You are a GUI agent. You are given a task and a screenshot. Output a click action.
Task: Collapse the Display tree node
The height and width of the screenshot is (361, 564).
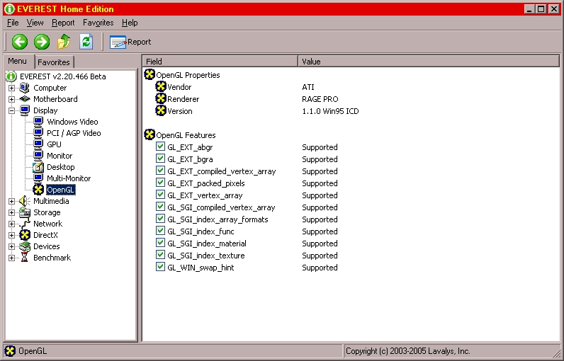click(11, 110)
